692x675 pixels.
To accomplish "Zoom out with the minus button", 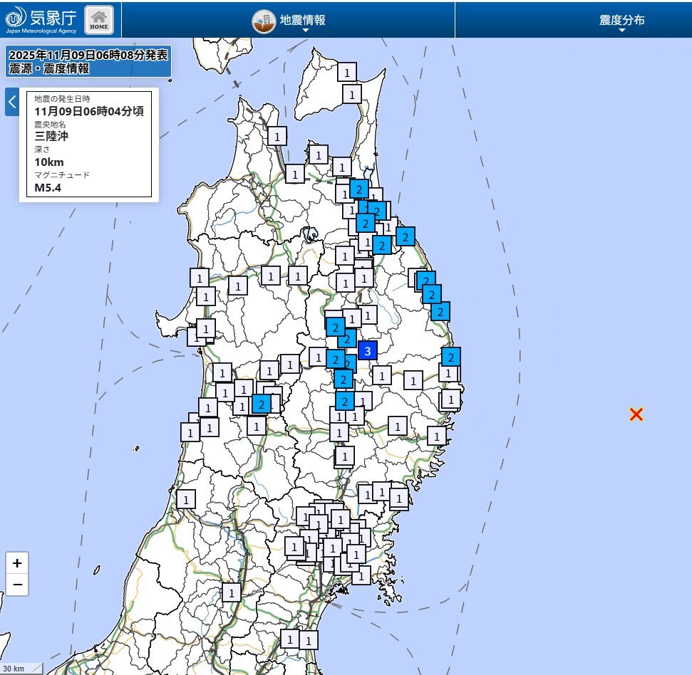I will coord(17,585).
